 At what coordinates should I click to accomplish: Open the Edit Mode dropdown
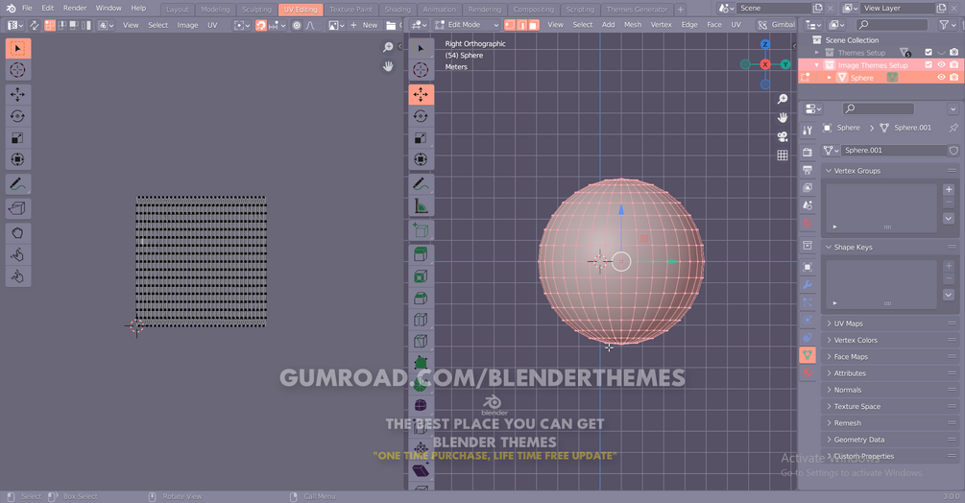click(x=467, y=25)
